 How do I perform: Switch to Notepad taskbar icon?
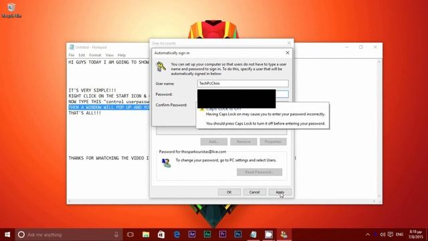(253, 234)
